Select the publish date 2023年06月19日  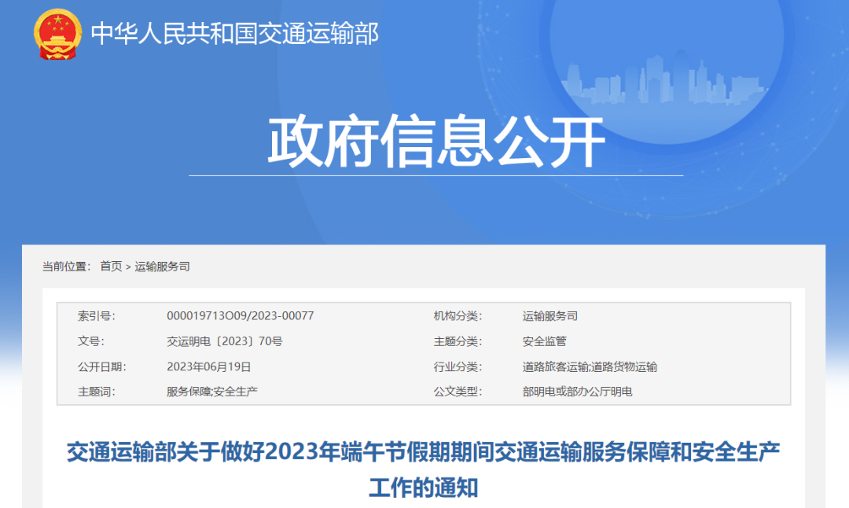(x=208, y=366)
